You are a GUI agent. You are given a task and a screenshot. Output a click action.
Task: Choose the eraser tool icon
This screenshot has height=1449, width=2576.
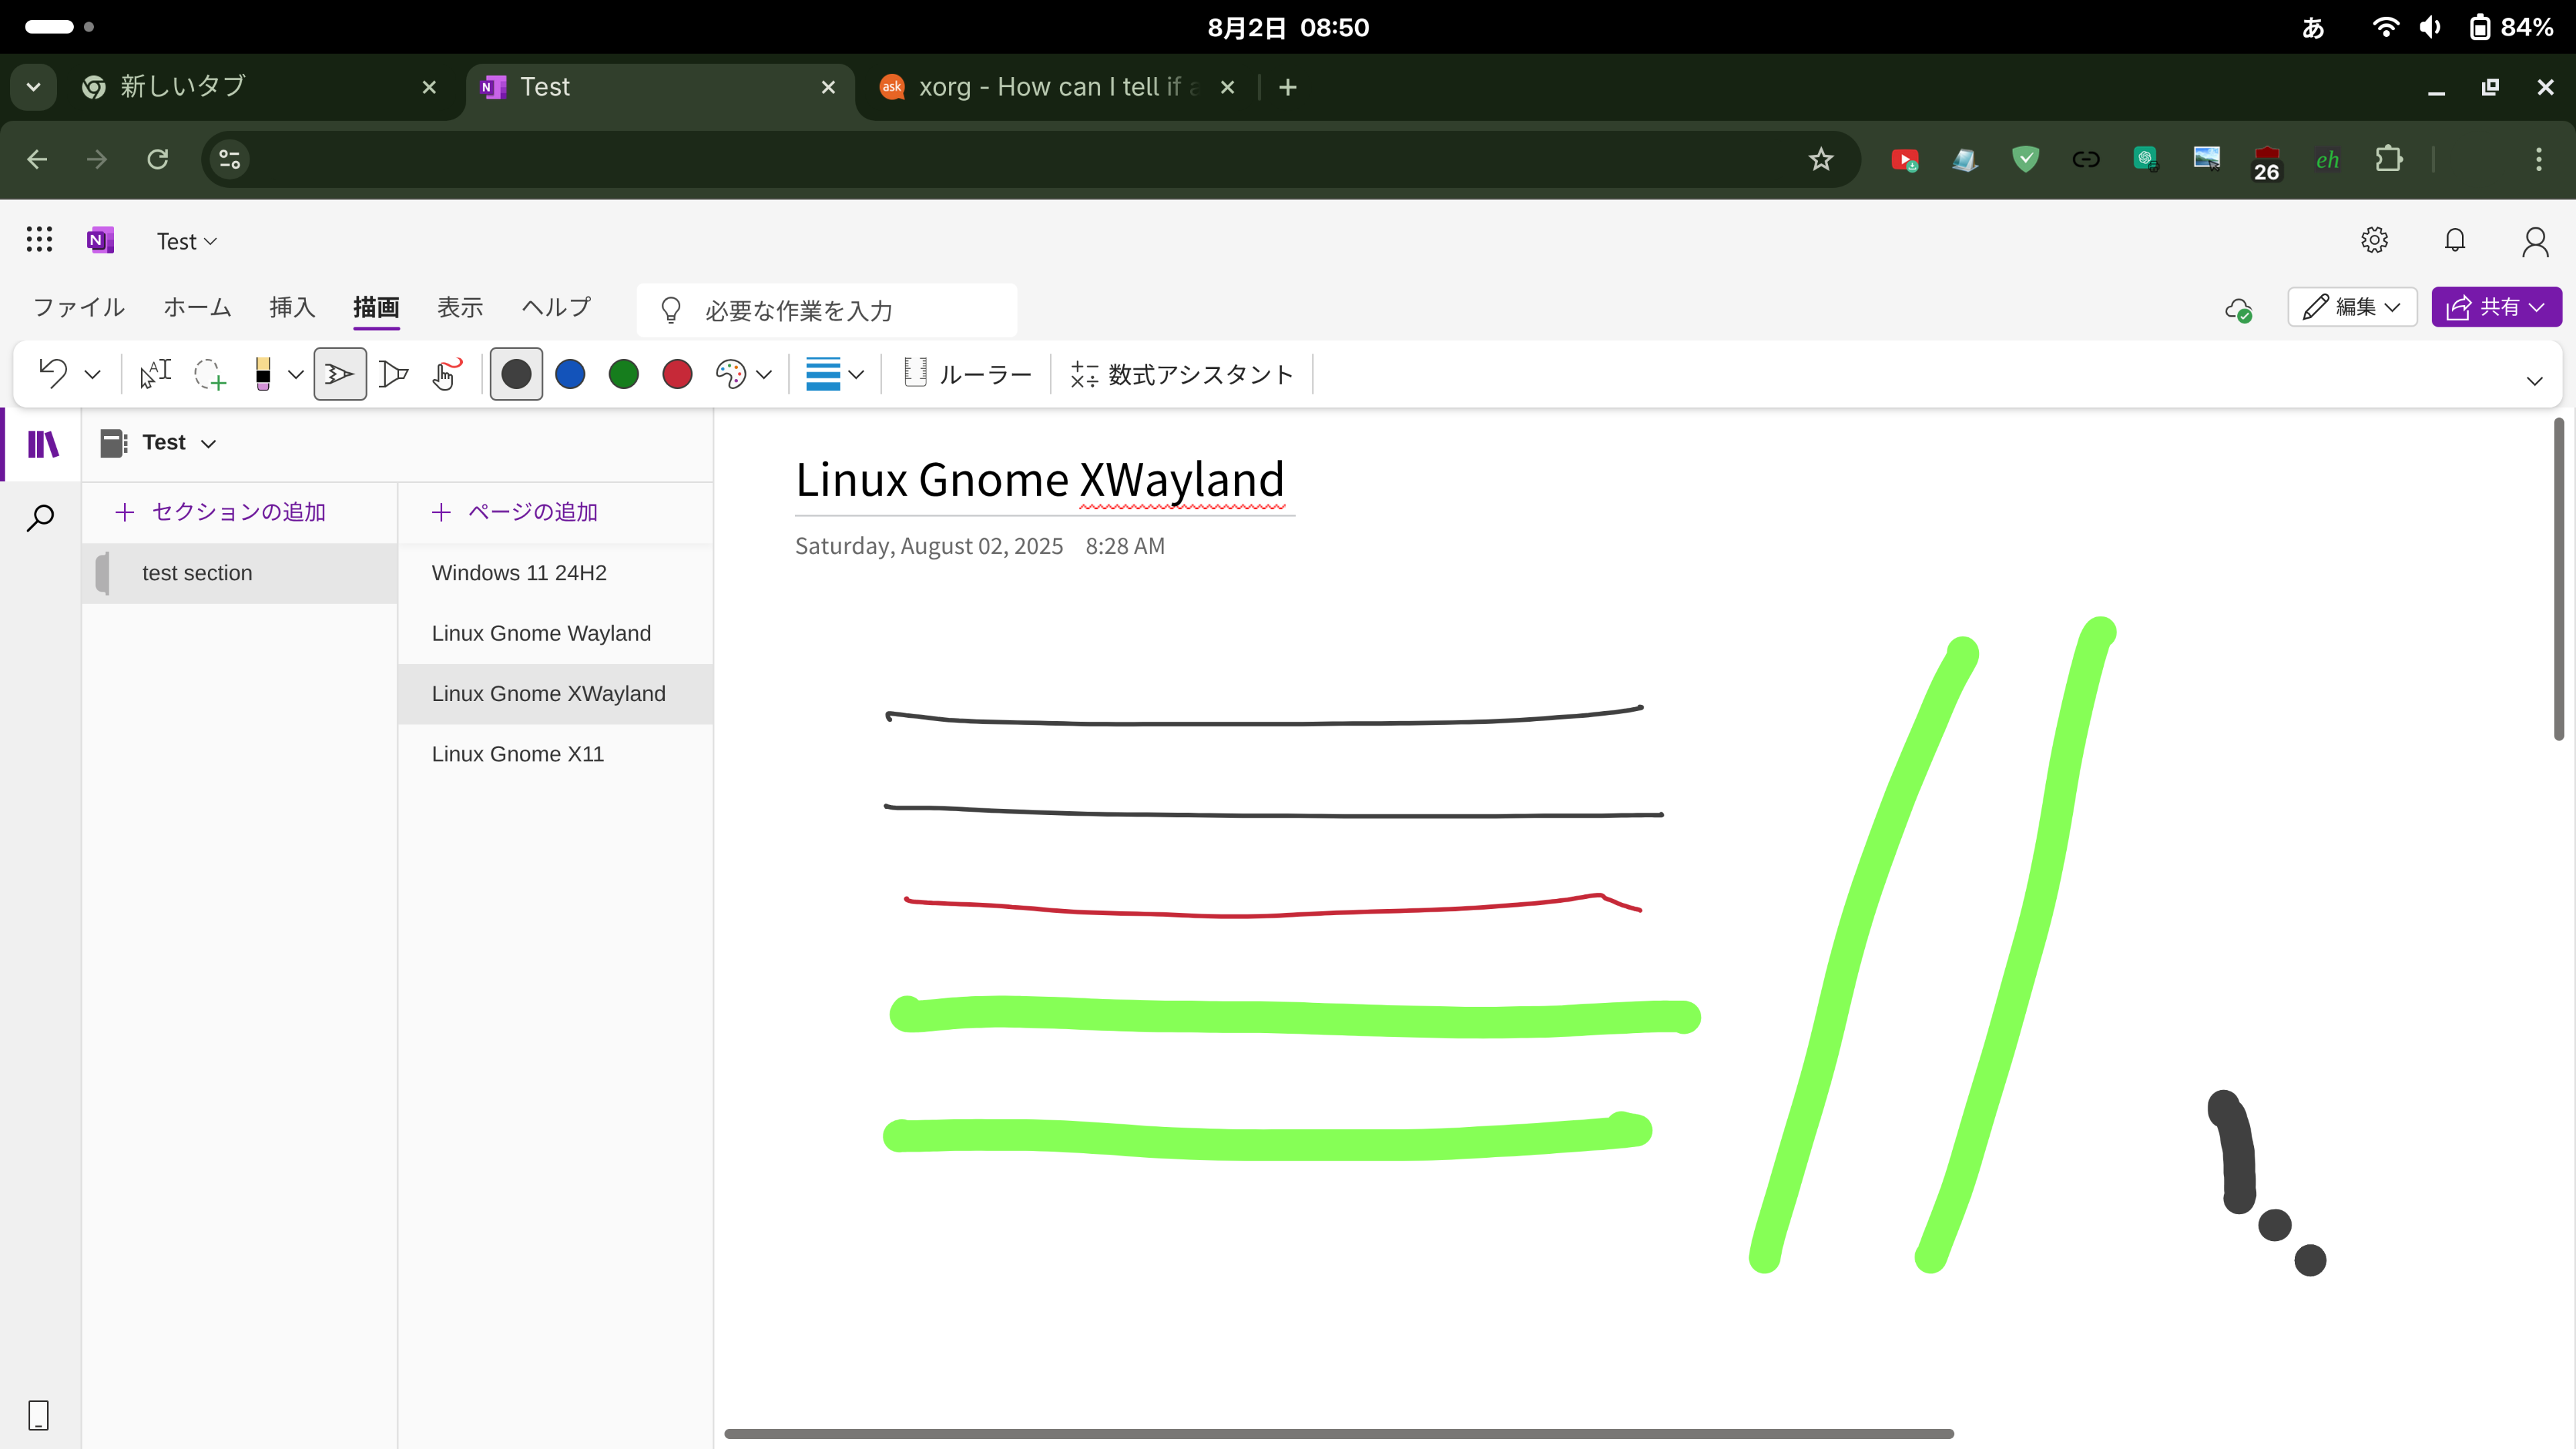pyautogui.click(x=263, y=374)
